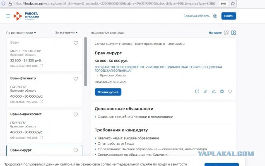
Task: Report the vacancy via warning icon
Action: click(214, 91)
